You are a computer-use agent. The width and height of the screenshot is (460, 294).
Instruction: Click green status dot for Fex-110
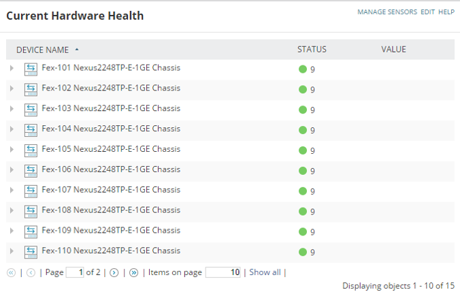[x=303, y=252]
